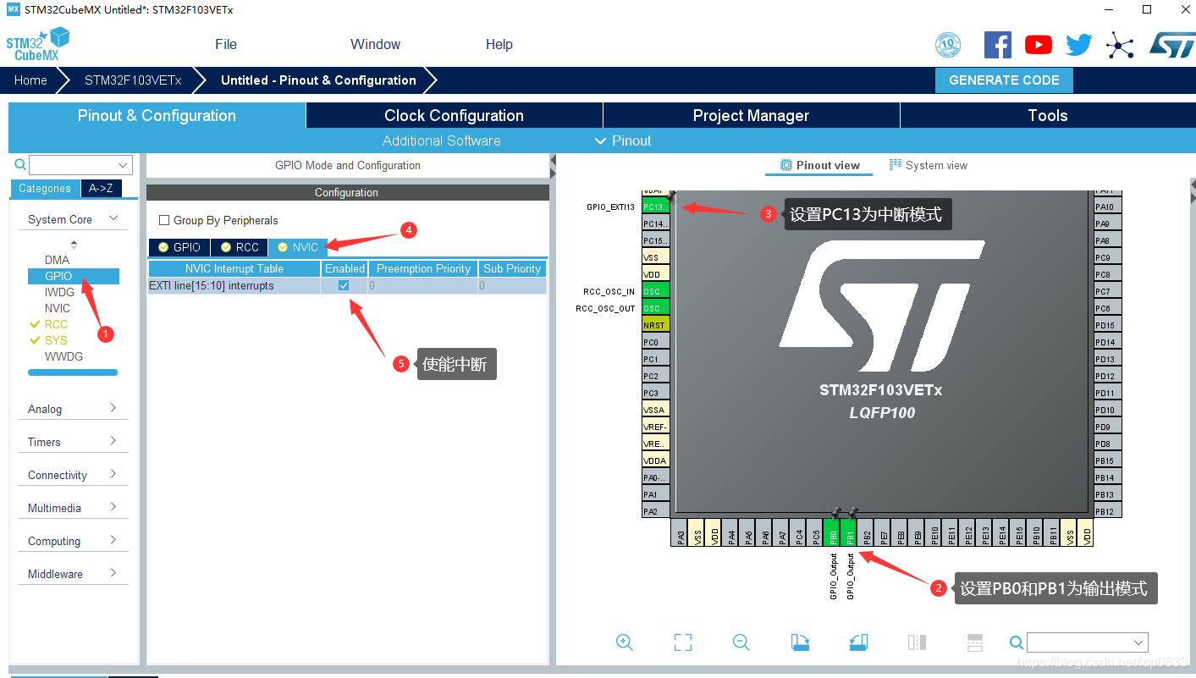Expand the Middleware category

73,574
